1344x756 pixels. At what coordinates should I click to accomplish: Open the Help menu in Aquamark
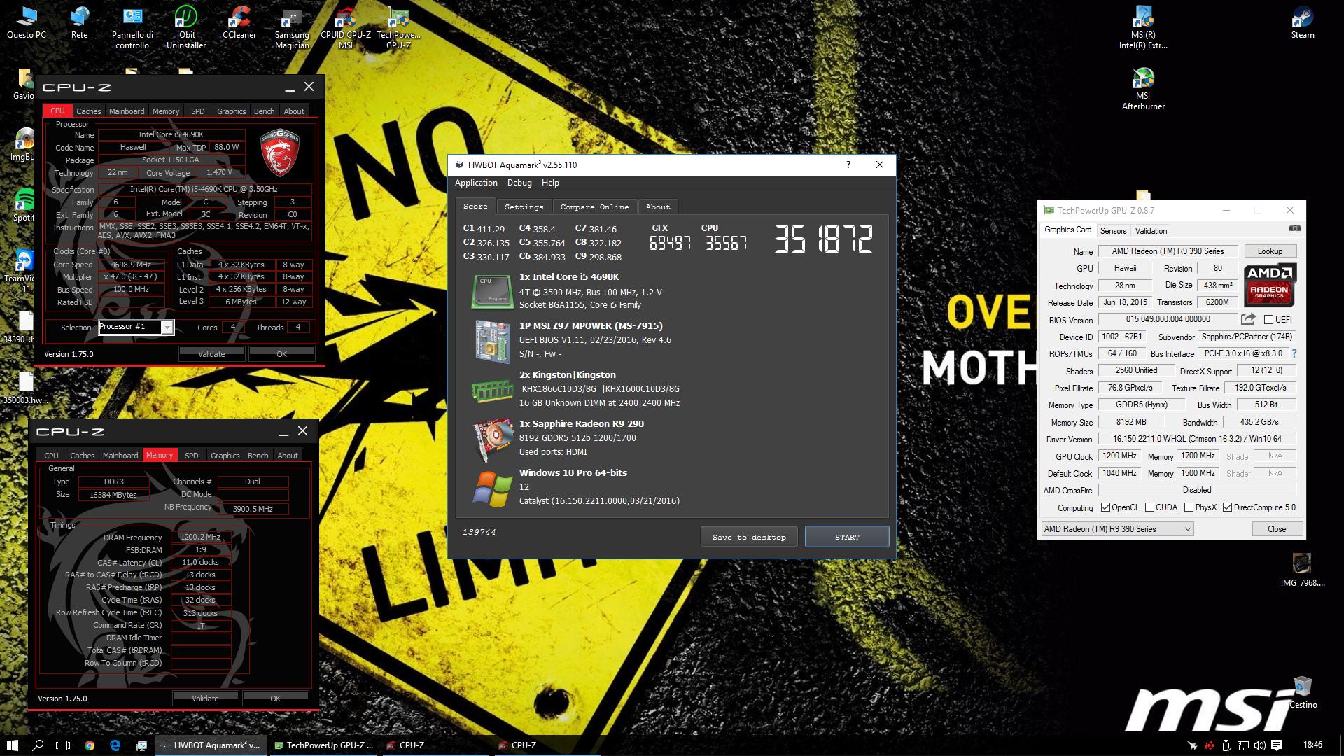pos(550,183)
